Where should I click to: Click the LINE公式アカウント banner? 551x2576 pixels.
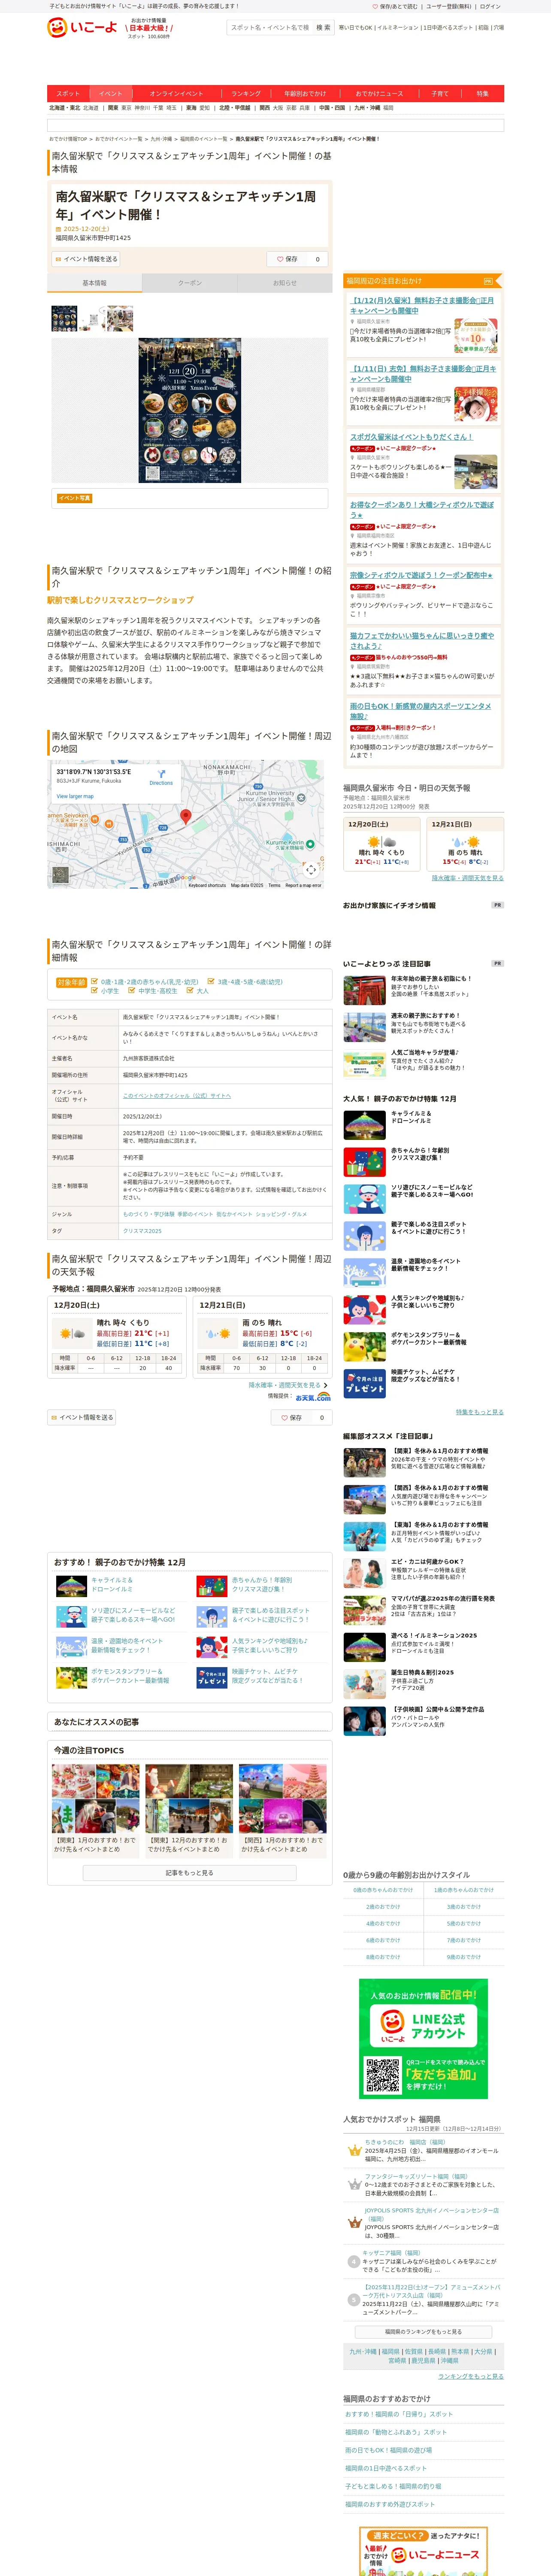coord(424,2038)
